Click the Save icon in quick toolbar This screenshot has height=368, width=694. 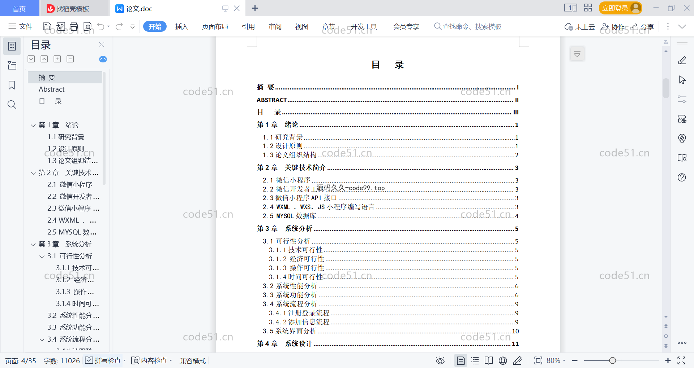(x=47, y=26)
